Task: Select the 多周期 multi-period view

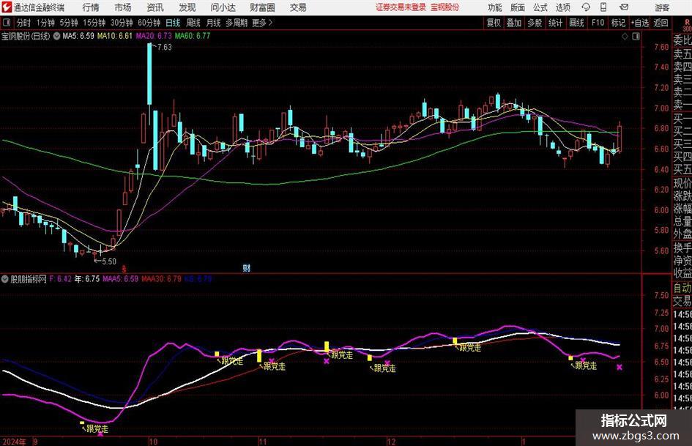Action: click(x=237, y=23)
